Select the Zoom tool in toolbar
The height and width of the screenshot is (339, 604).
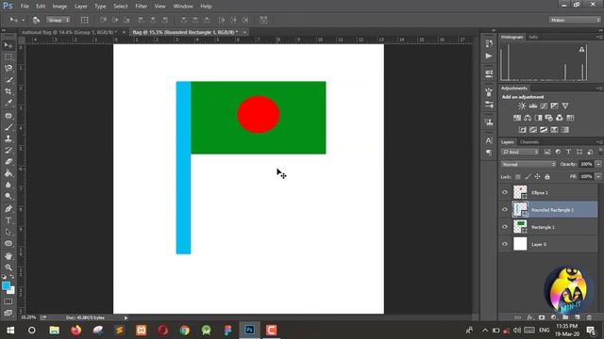(8, 267)
